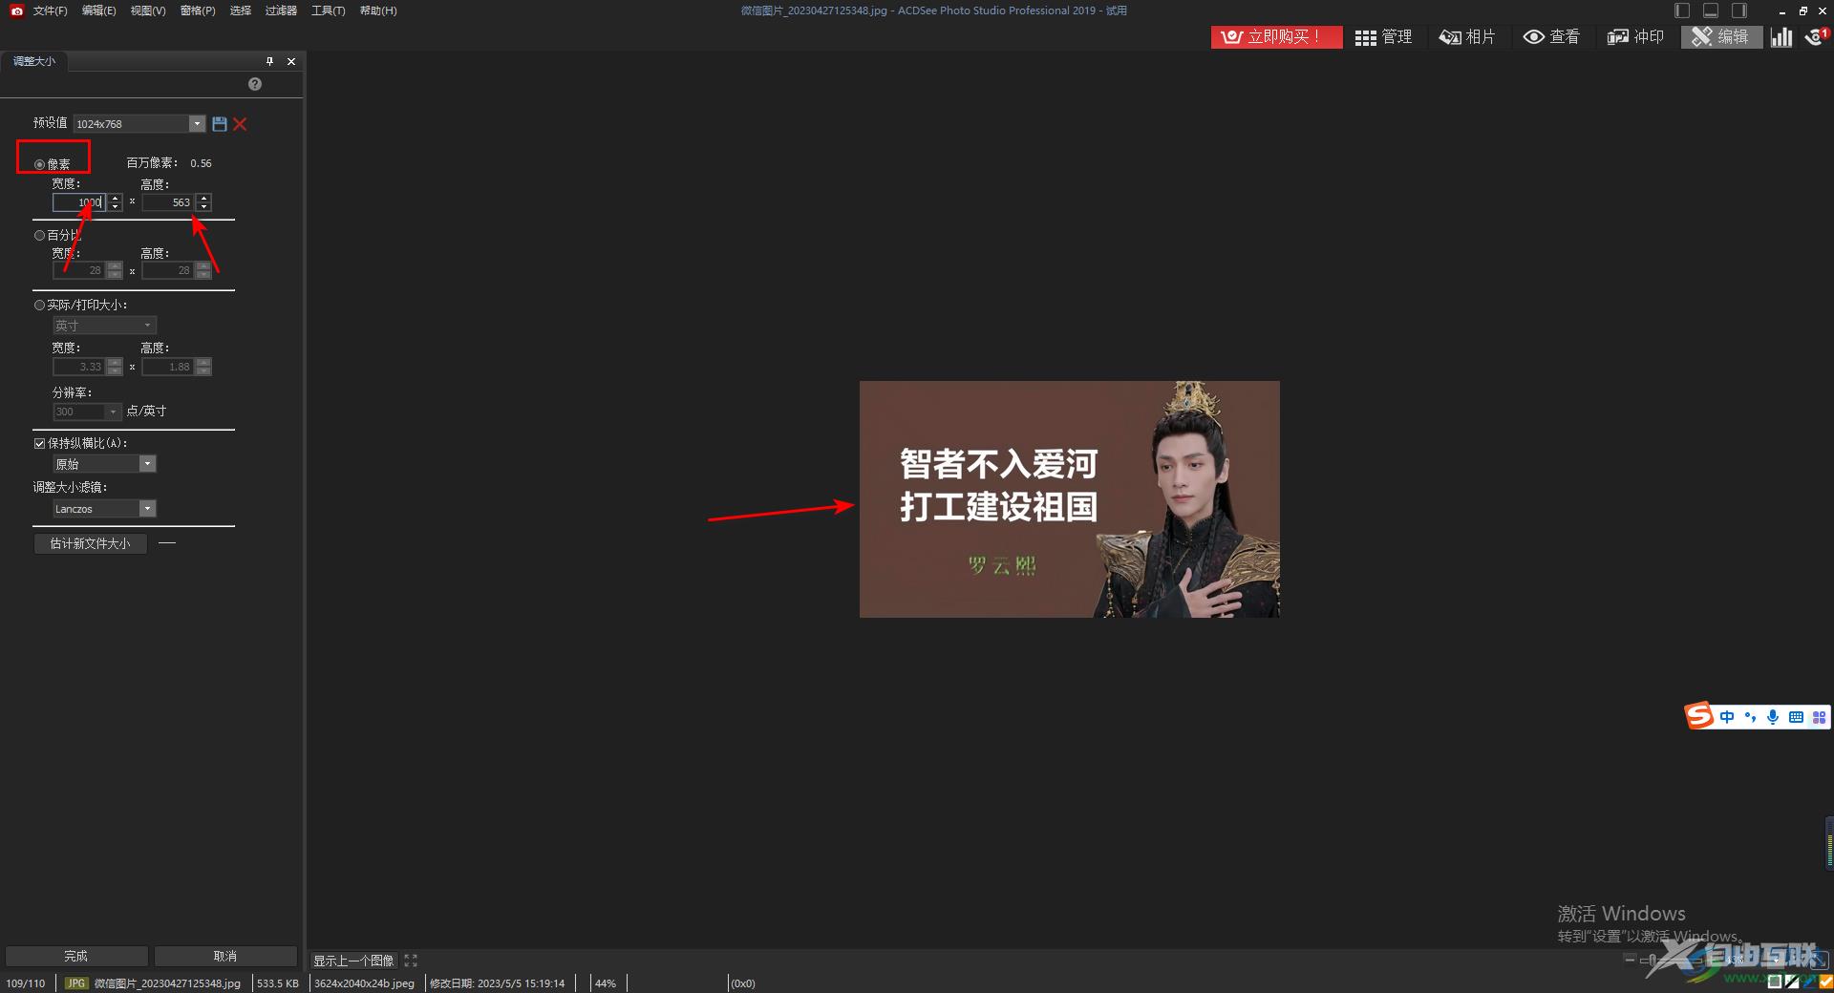The image size is (1834, 993).
Task: Expand the 预设值 1024x768 preset dropdown
Action: 197,124
